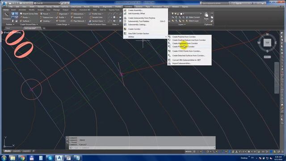Switch to the Annotate ribbon tab
This screenshot has height=161, width=286.
tap(22, 10)
